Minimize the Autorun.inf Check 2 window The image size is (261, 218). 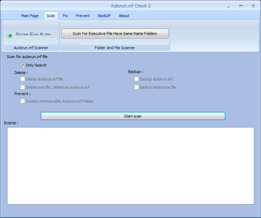coord(228,6)
